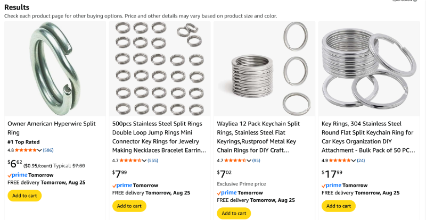Click Prime logo under 50-pack Key Rings
Viewport: 426px width, 220px height.
[x=332, y=185]
